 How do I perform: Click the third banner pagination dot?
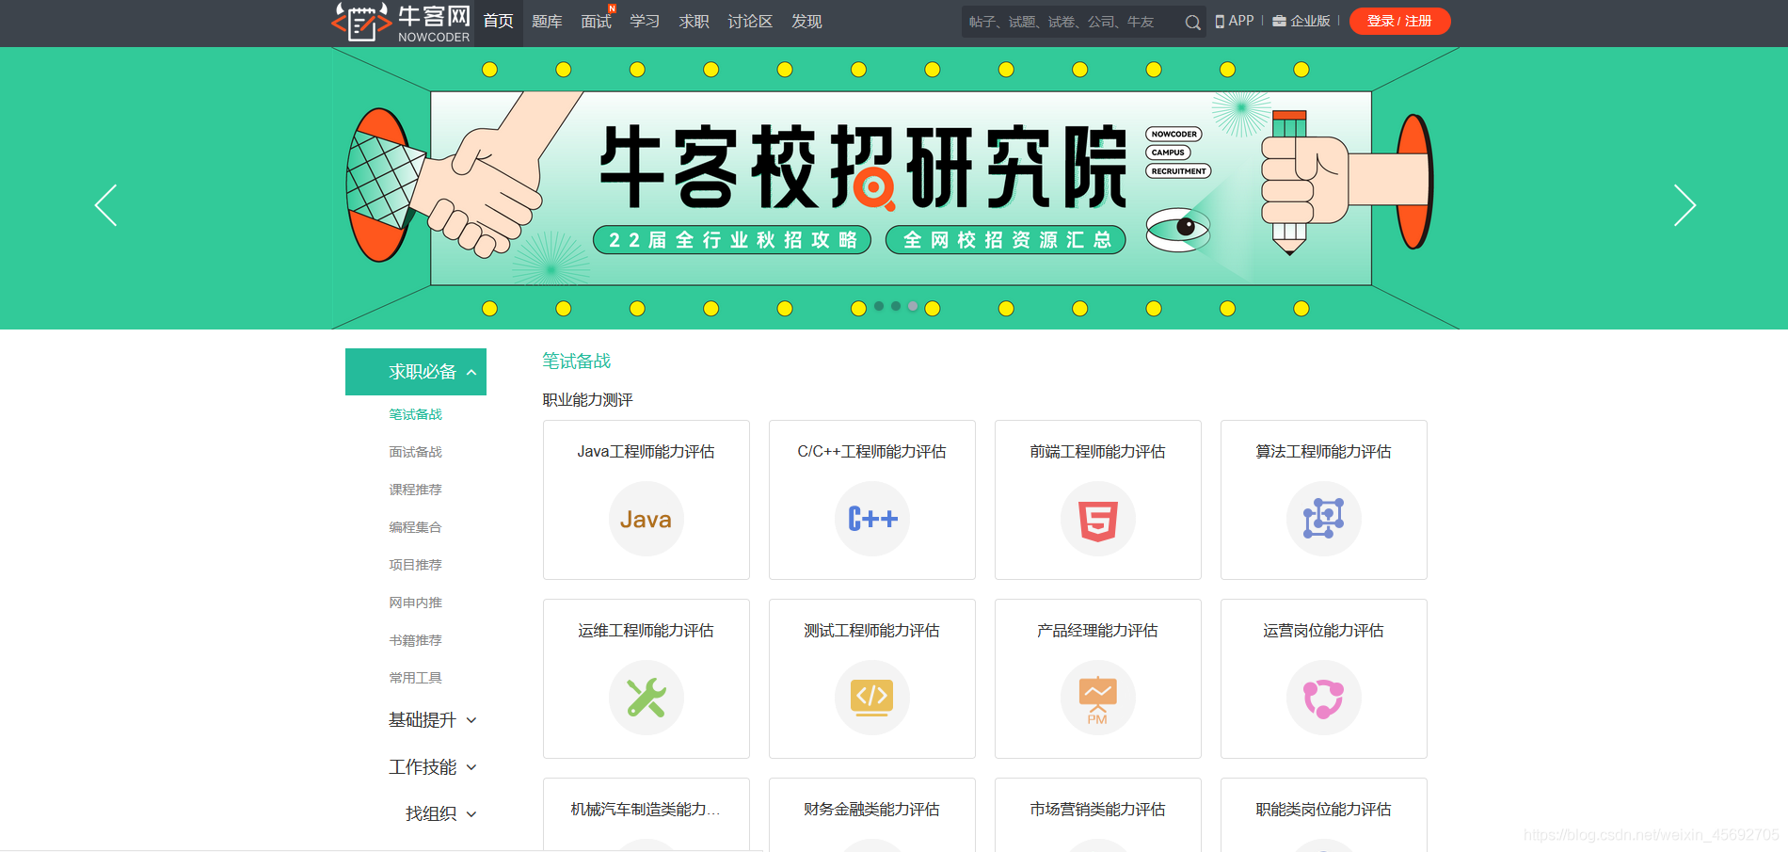click(913, 306)
